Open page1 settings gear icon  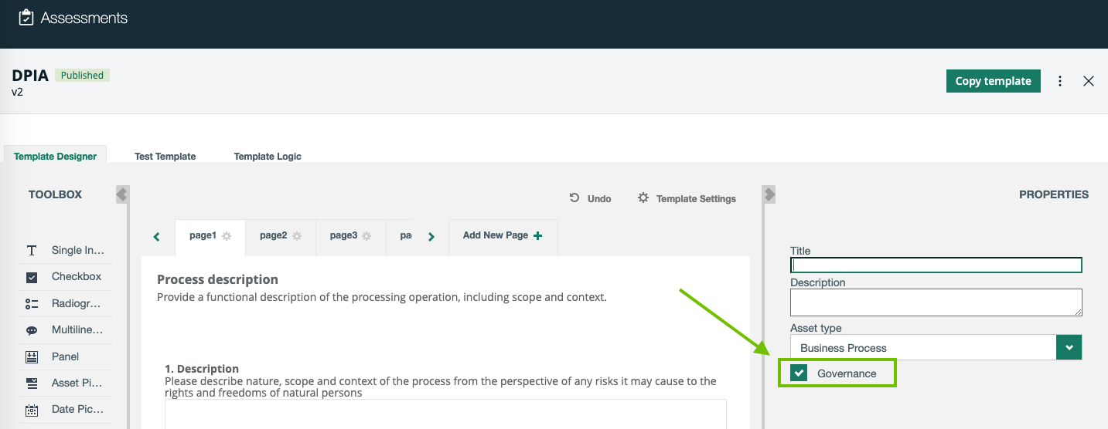coord(227,236)
